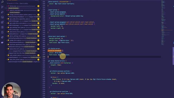Click the highlighted .invalid-feedback selector in editor

(x=54, y=51)
